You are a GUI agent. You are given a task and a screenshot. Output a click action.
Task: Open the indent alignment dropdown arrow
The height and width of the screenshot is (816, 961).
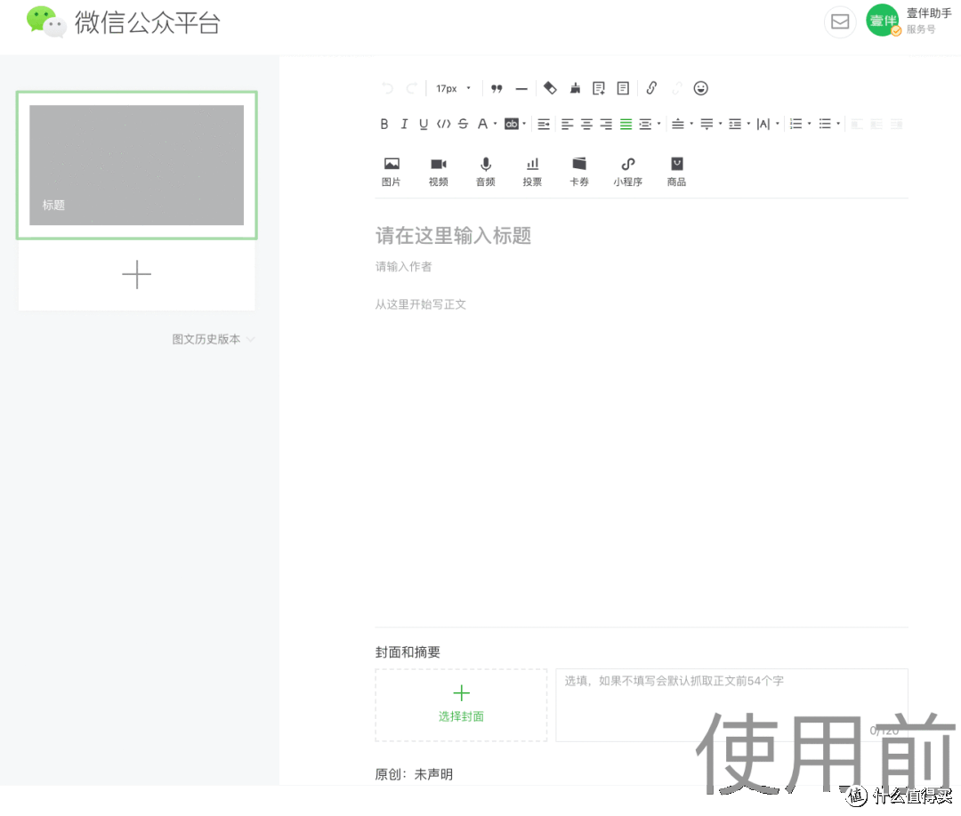tap(658, 124)
